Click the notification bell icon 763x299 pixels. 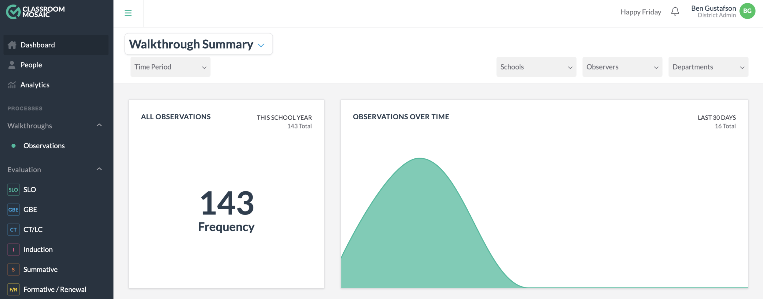point(675,11)
